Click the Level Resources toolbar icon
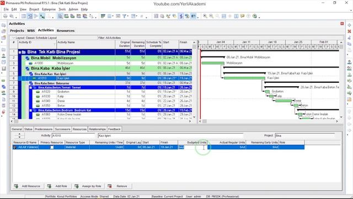This screenshot has height=199, width=353. pos(168,16)
